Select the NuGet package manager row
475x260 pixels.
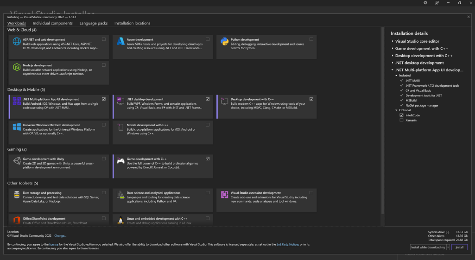click(422, 106)
